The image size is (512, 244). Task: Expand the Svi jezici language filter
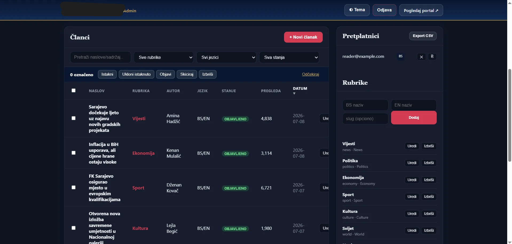(x=226, y=57)
